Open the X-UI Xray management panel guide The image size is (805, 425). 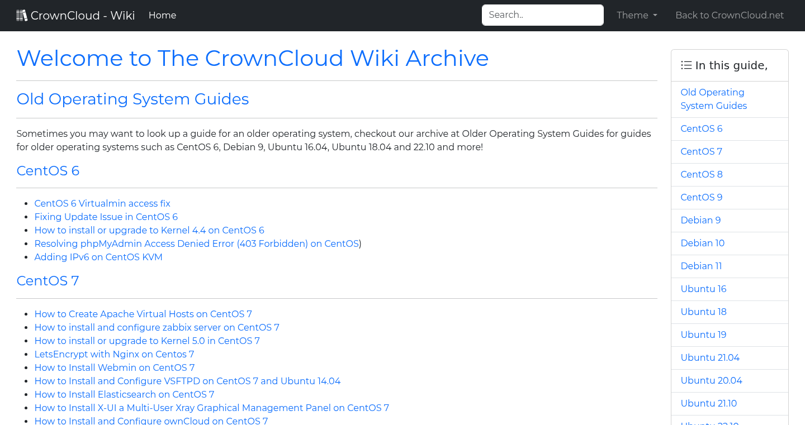point(211,408)
